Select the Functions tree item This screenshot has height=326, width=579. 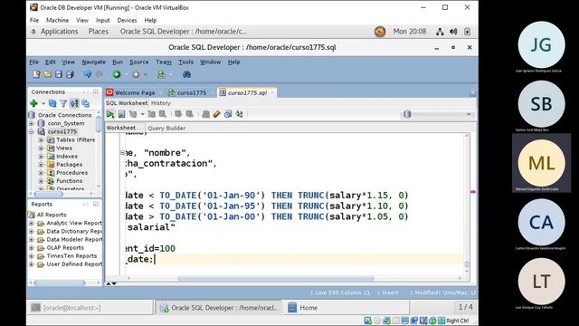[69, 181]
